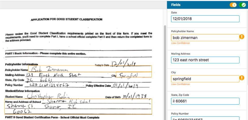Click the 'Student/Driver Information' heading
Viewport: 248px width, 120px height.
23,91
